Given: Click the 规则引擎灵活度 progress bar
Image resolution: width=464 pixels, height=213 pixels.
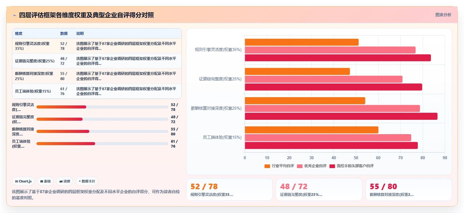Looking at the screenshot, I should click(x=102, y=107).
